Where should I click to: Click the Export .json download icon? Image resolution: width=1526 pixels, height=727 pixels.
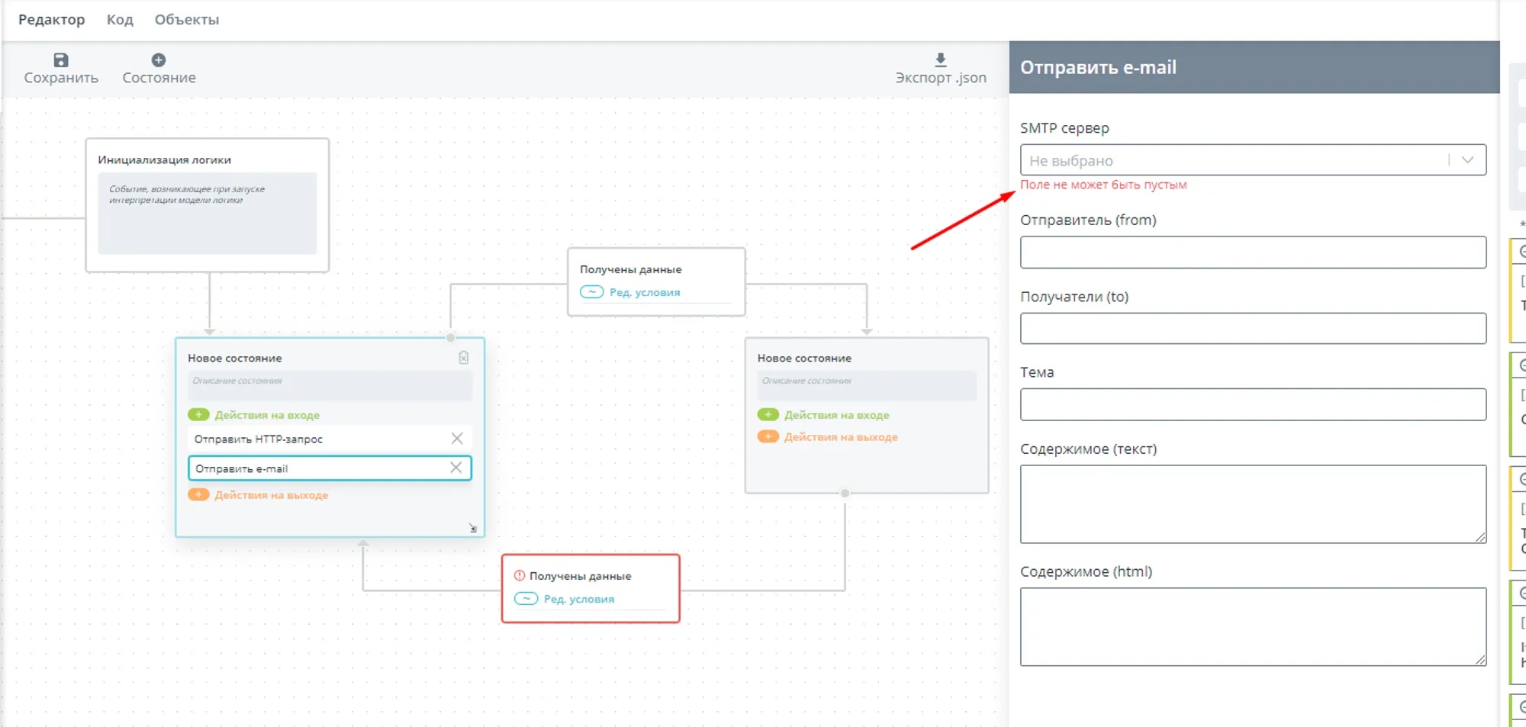pos(940,60)
